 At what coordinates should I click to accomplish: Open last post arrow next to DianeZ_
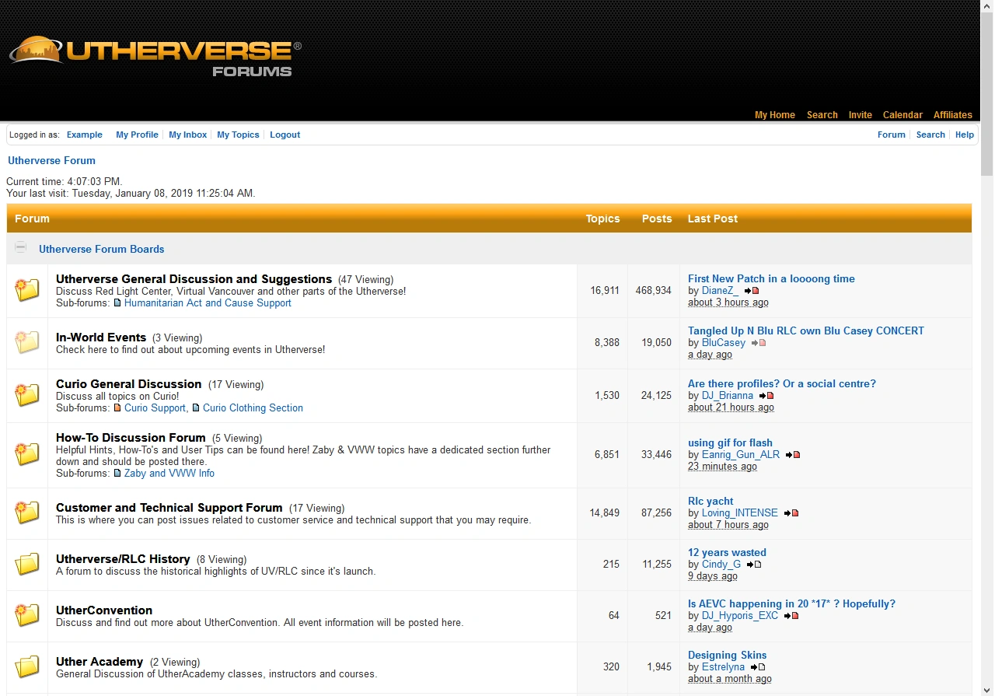[747, 290]
